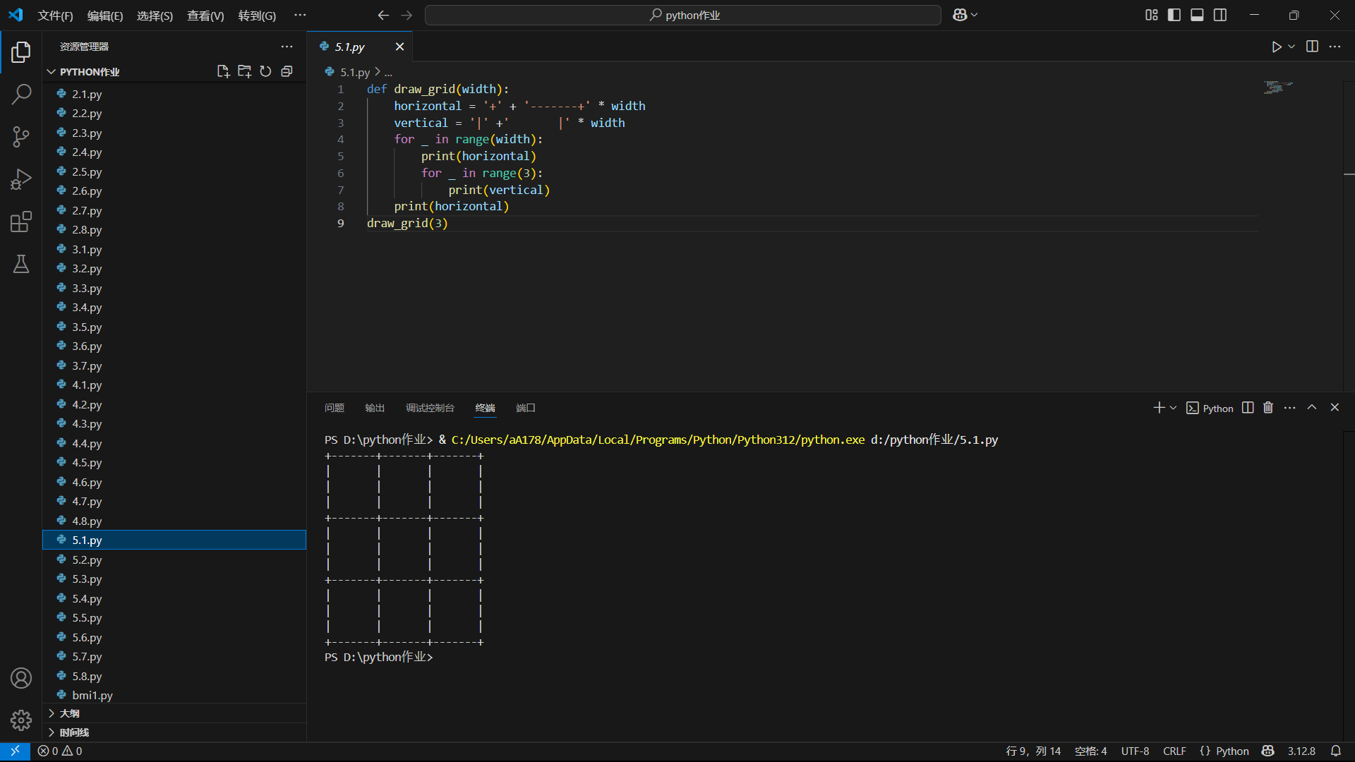Refresh the explorer file list
Image resolution: width=1355 pixels, height=762 pixels.
point(265,71)
